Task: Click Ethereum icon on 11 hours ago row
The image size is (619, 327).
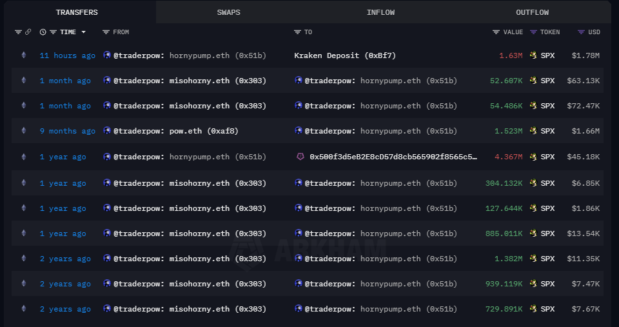Action: point(24,55)
